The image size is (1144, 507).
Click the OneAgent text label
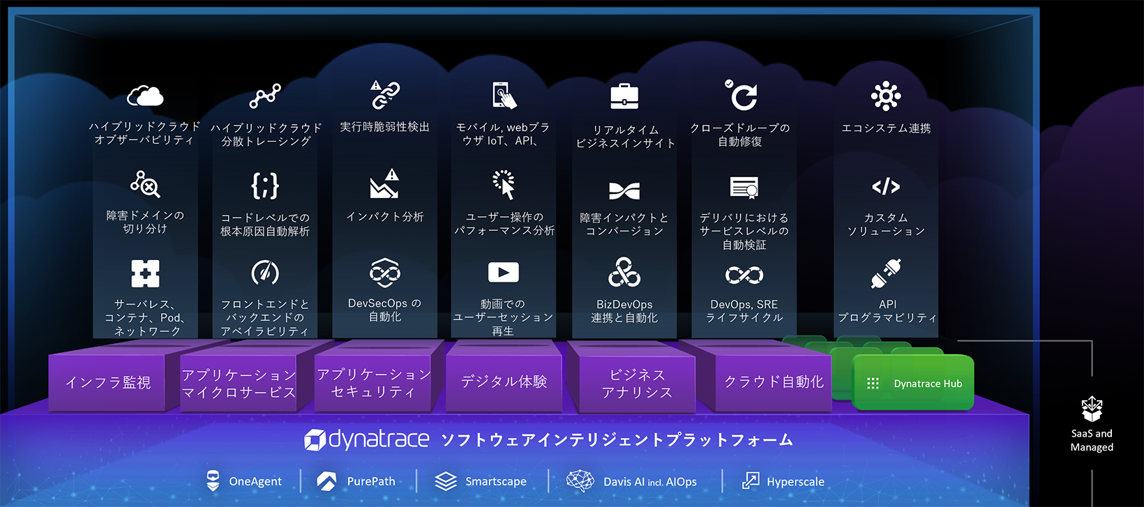click(255, 481)
